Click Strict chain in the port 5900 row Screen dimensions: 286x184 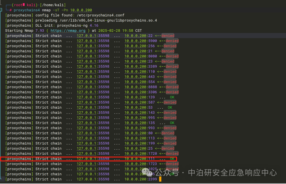48,41
